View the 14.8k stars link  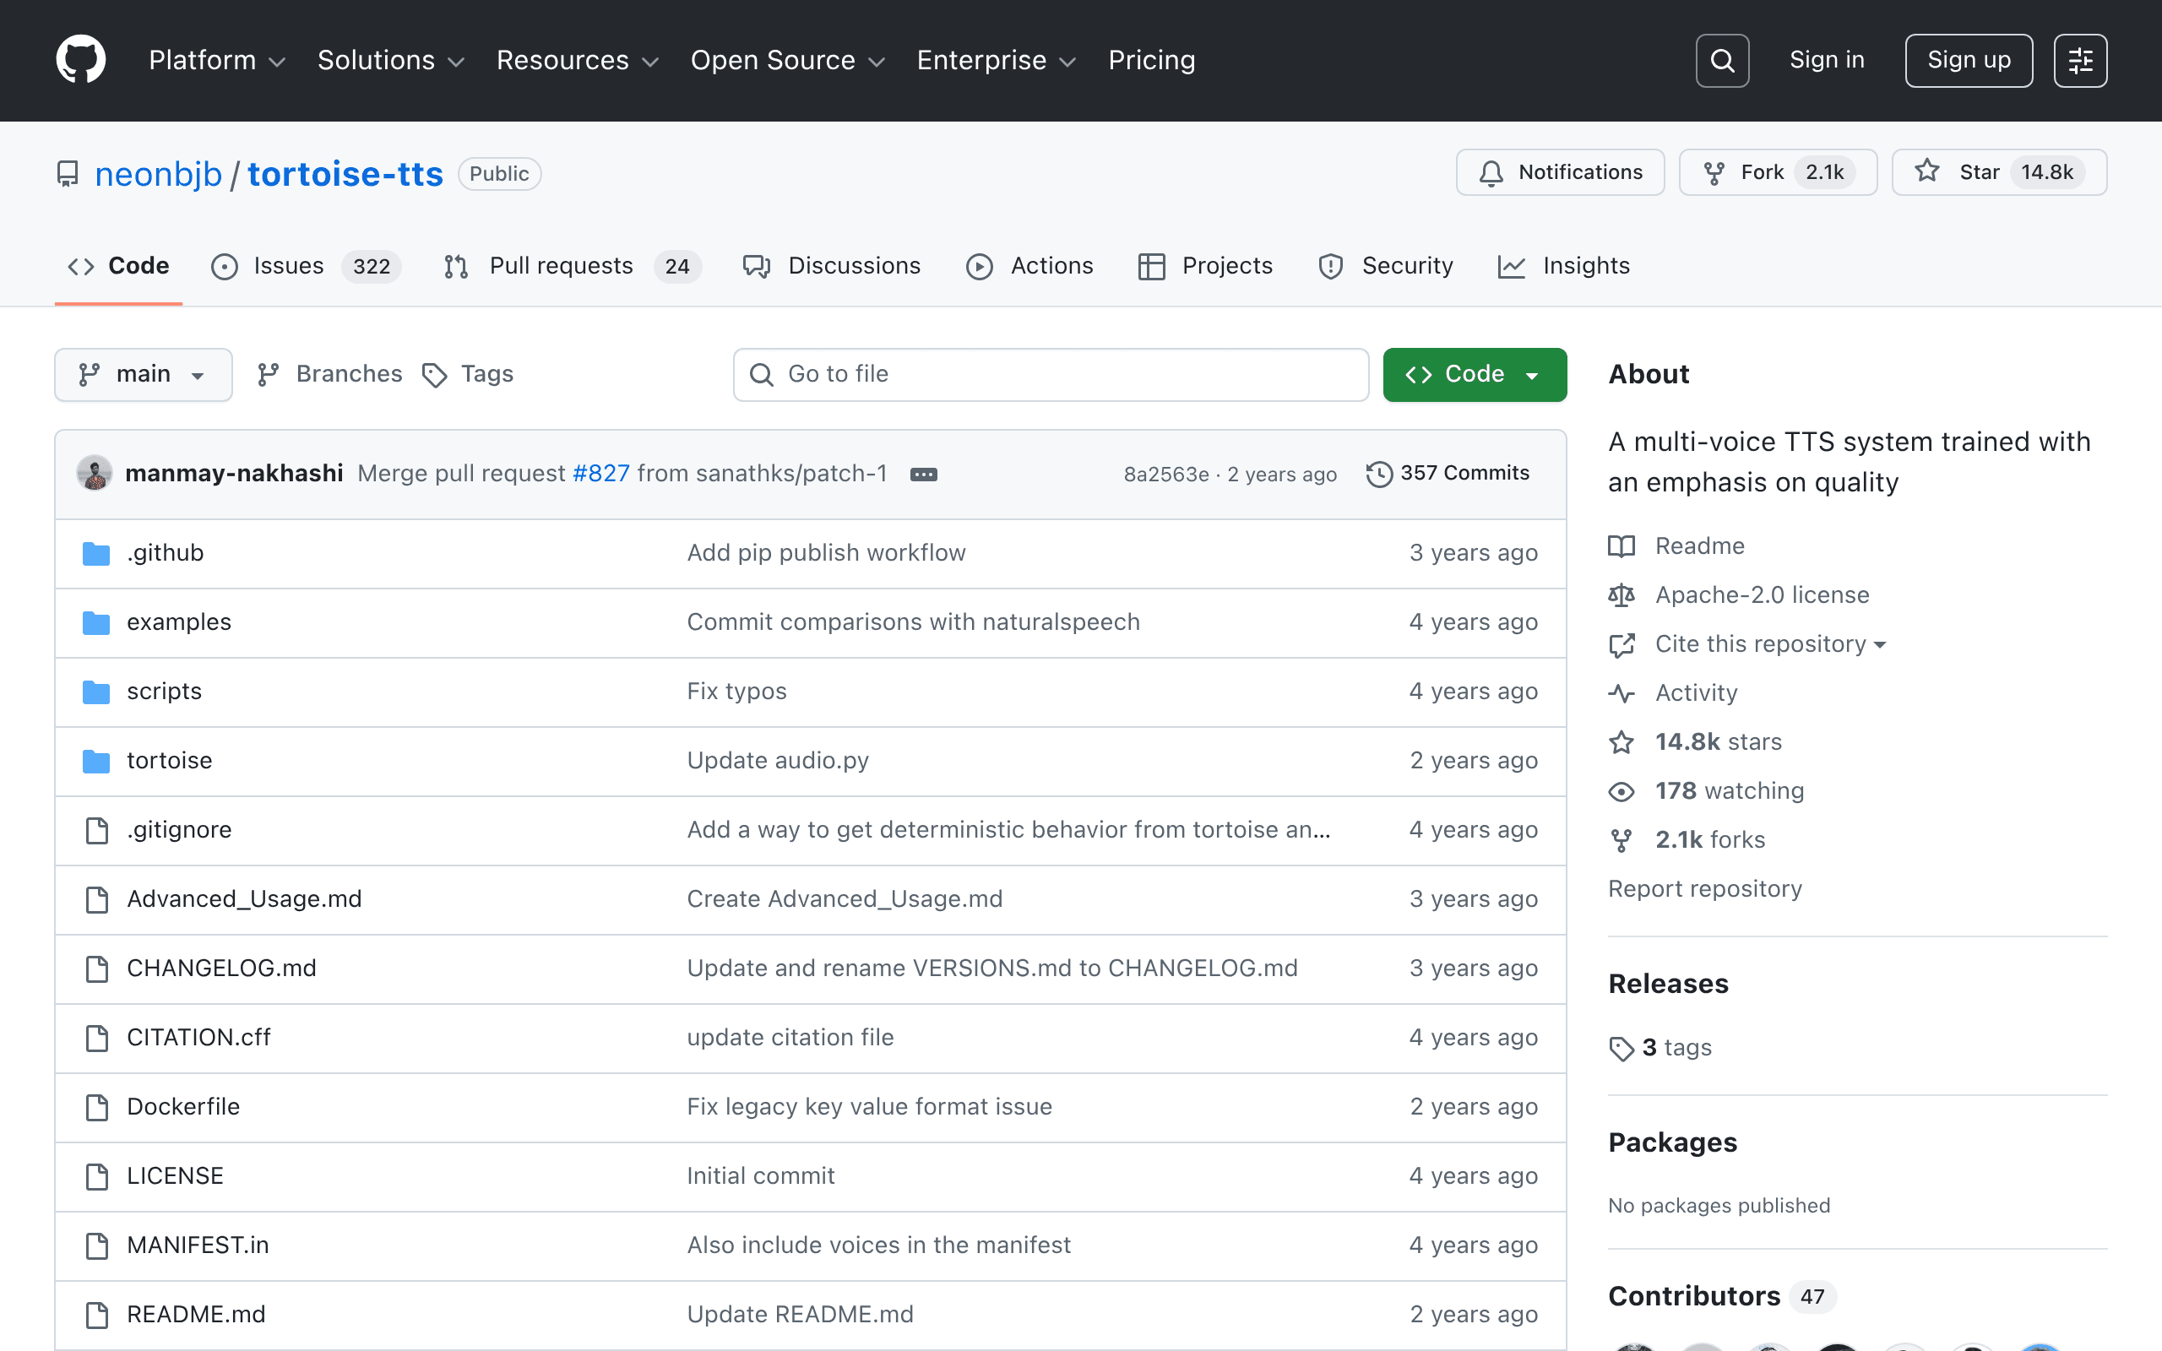[x=1695, y=742]
